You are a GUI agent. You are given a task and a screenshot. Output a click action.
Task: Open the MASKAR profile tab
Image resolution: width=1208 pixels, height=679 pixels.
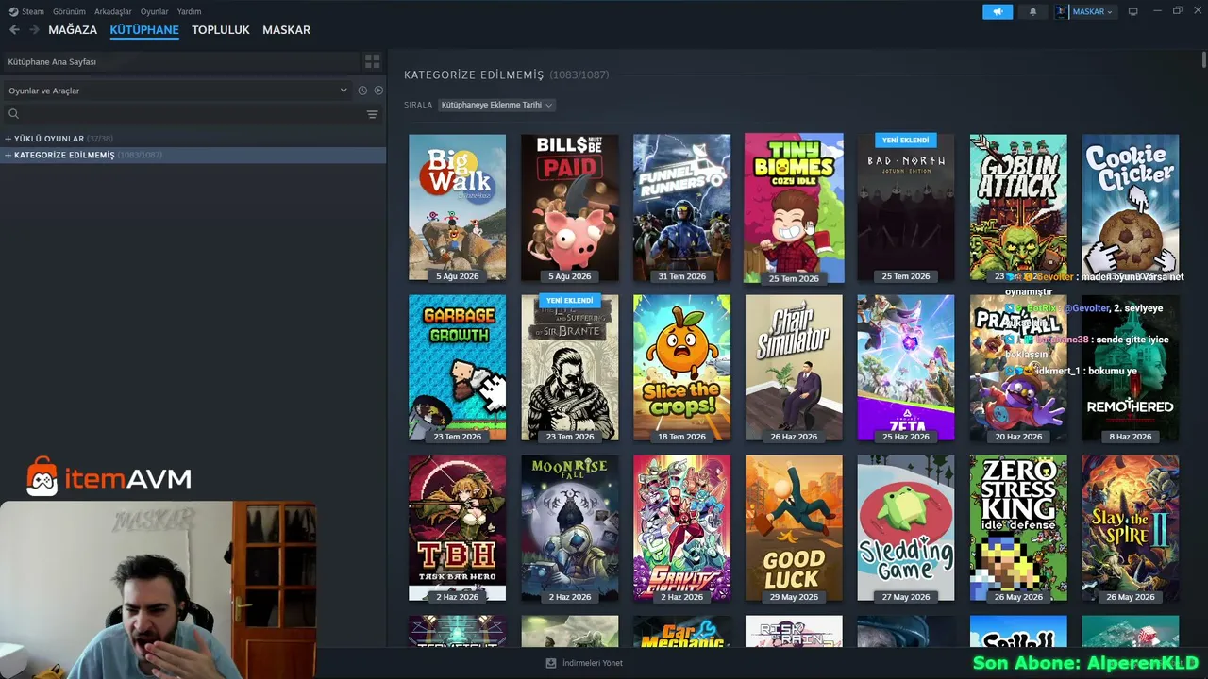(x=286, y=30)
